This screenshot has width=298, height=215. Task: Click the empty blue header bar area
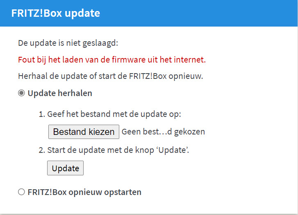(x=205, y=13)
